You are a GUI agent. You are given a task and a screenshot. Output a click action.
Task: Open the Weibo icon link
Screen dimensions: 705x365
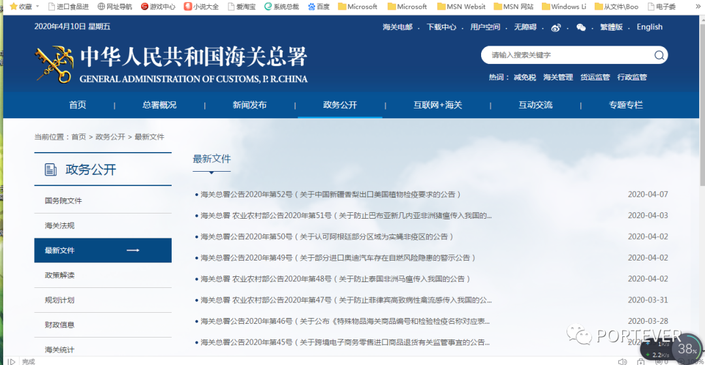pyautogui.click(x=556, y=27)
